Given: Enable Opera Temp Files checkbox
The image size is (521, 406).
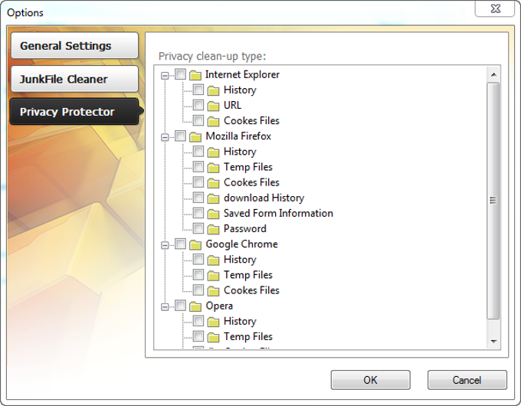Looking at the screenshot, I should 198,336.
